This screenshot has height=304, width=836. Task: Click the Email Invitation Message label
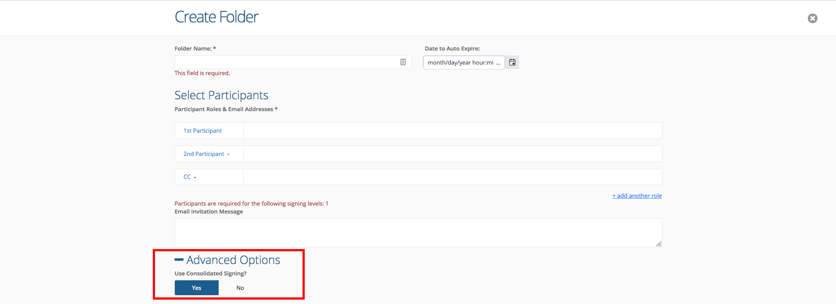[x=209, y=211]
